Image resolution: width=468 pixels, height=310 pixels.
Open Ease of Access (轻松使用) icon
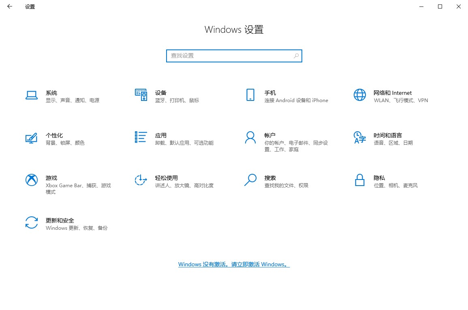pos(141,180)
